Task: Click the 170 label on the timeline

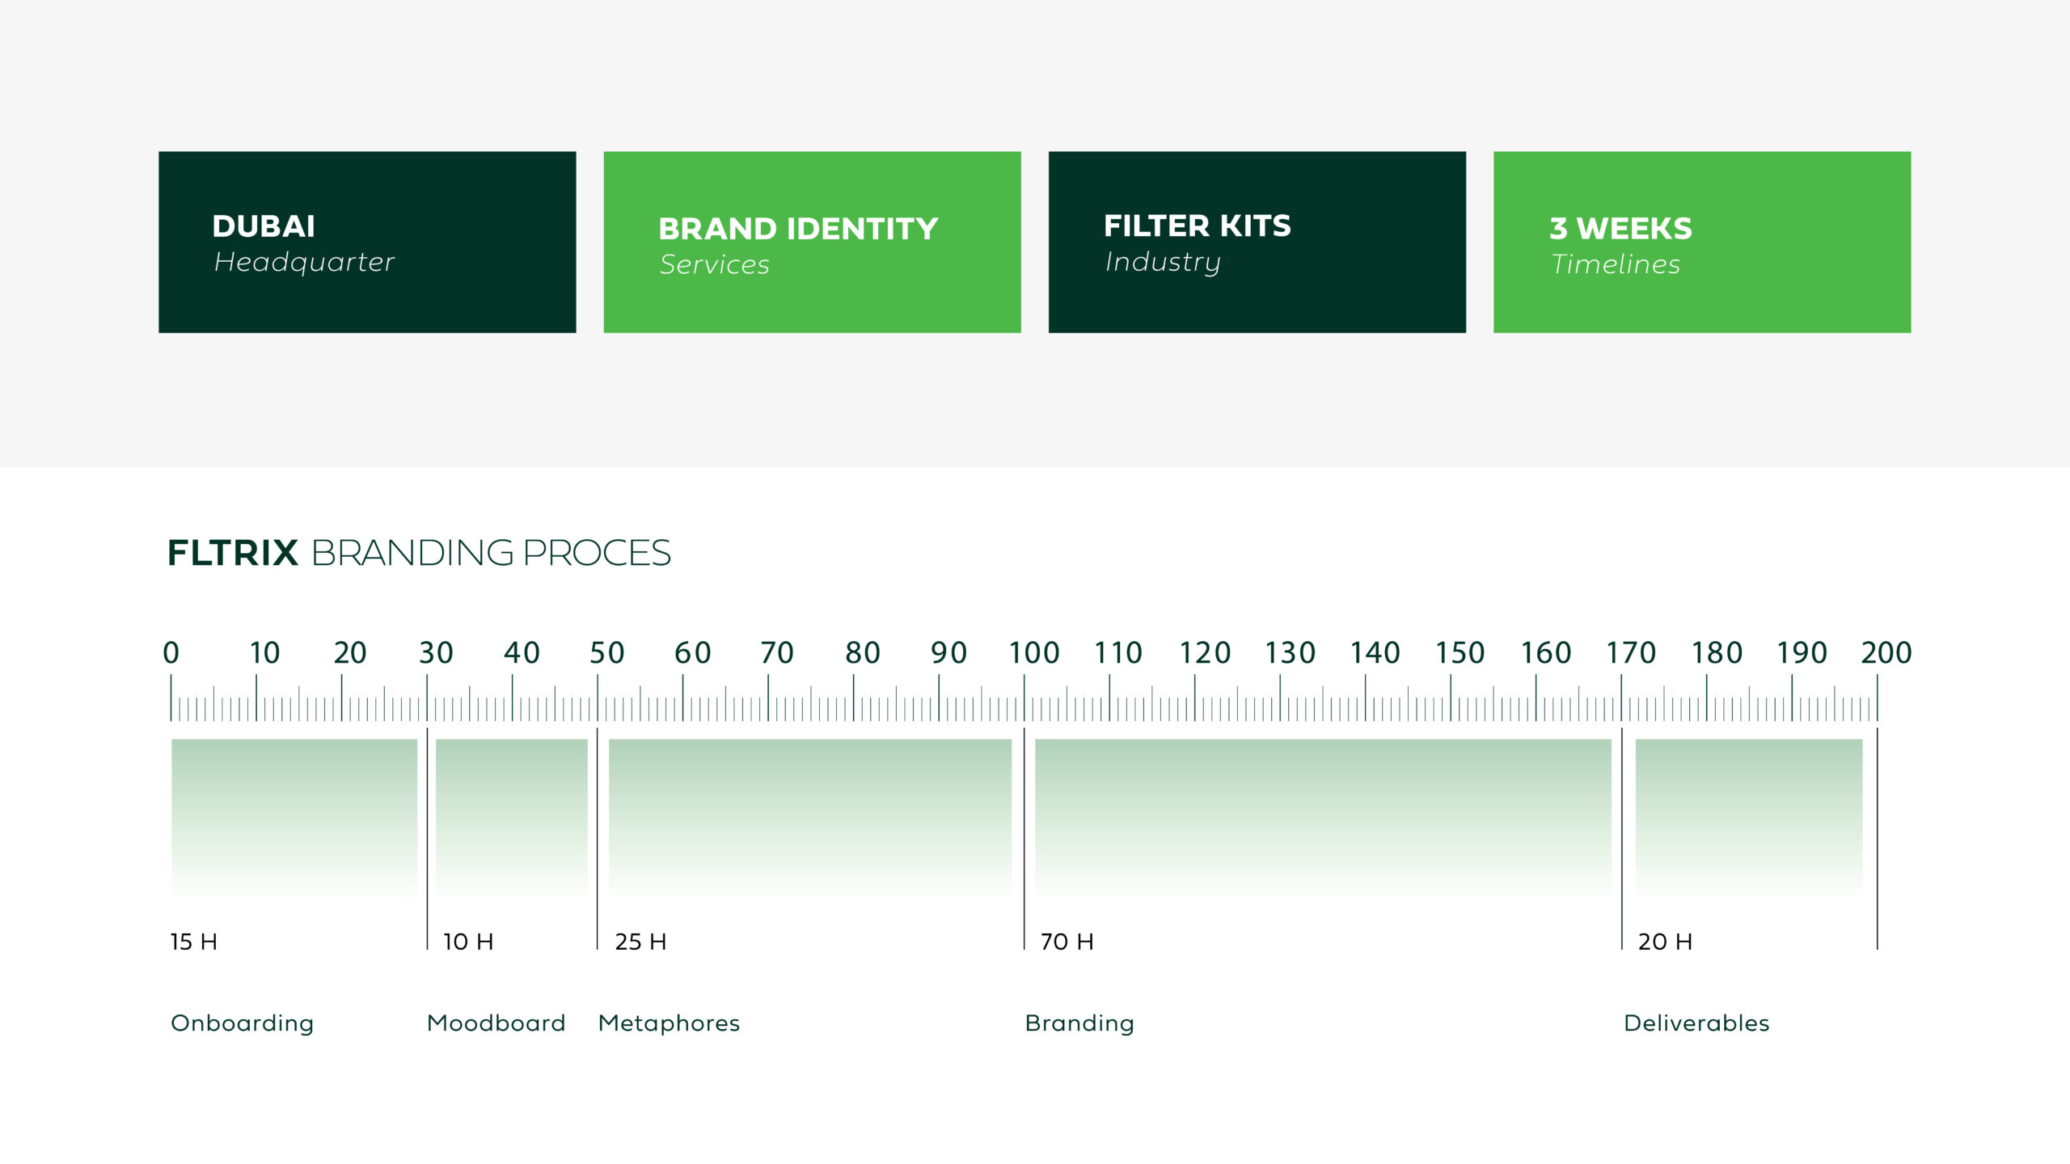Action: pyautogui.click(x=1630, y=653)
